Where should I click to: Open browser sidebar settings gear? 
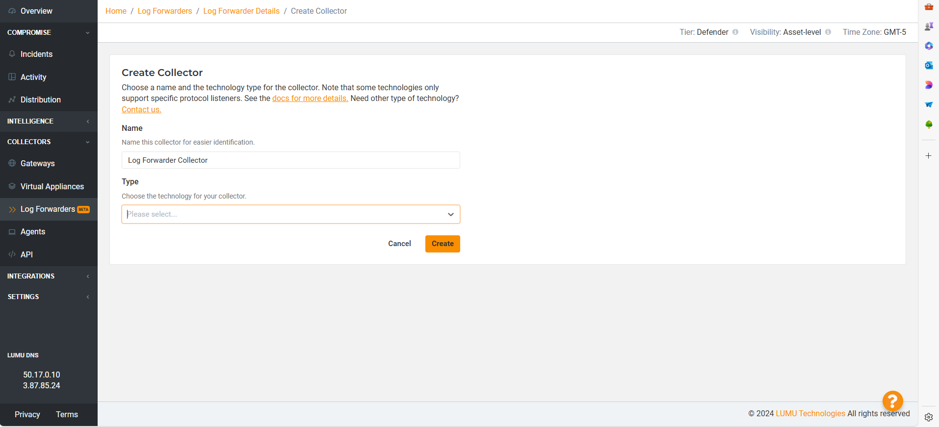[929, 417]
